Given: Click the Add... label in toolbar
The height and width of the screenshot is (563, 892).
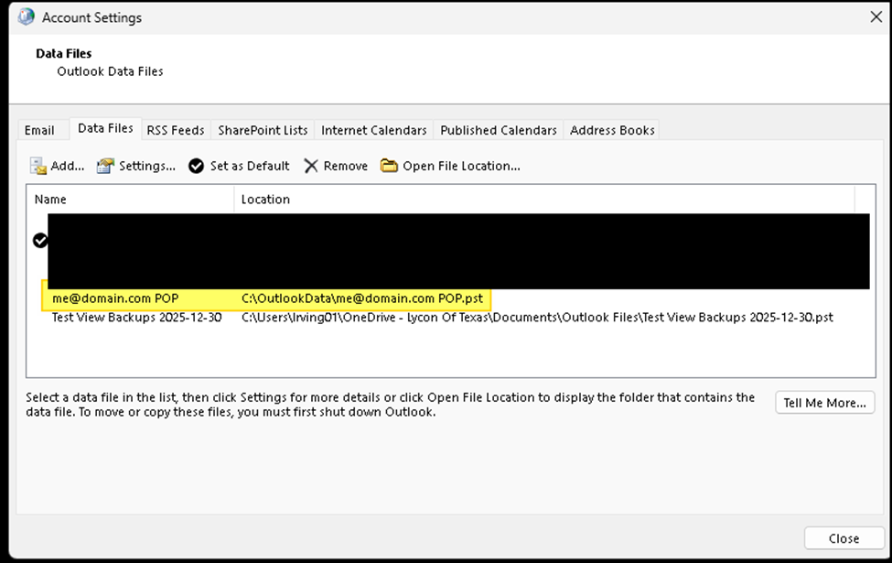Looking at the screenshot, I should [67, 167].
